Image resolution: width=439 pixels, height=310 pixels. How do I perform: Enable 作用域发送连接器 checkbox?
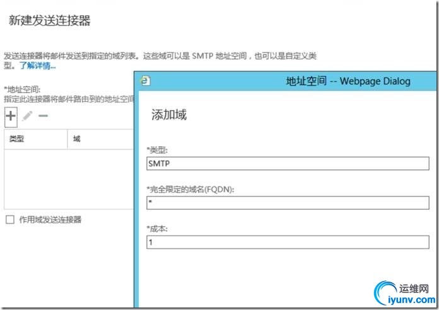[10, 220]
